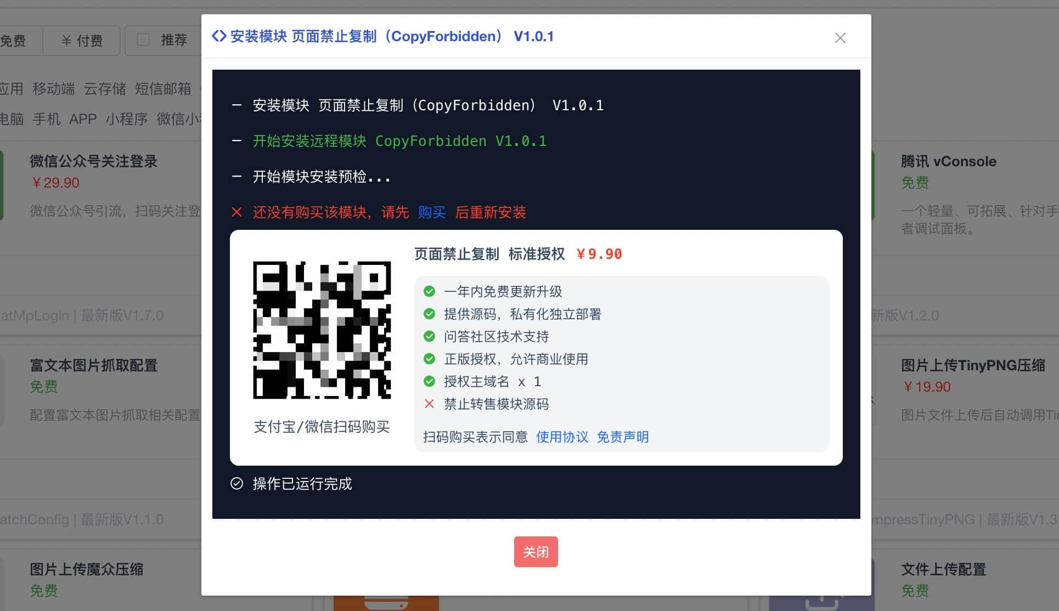Select the ¥ 付费 filter button
Image resolution: width=1059 pixels, height=611 pixels.
[82, 41]
